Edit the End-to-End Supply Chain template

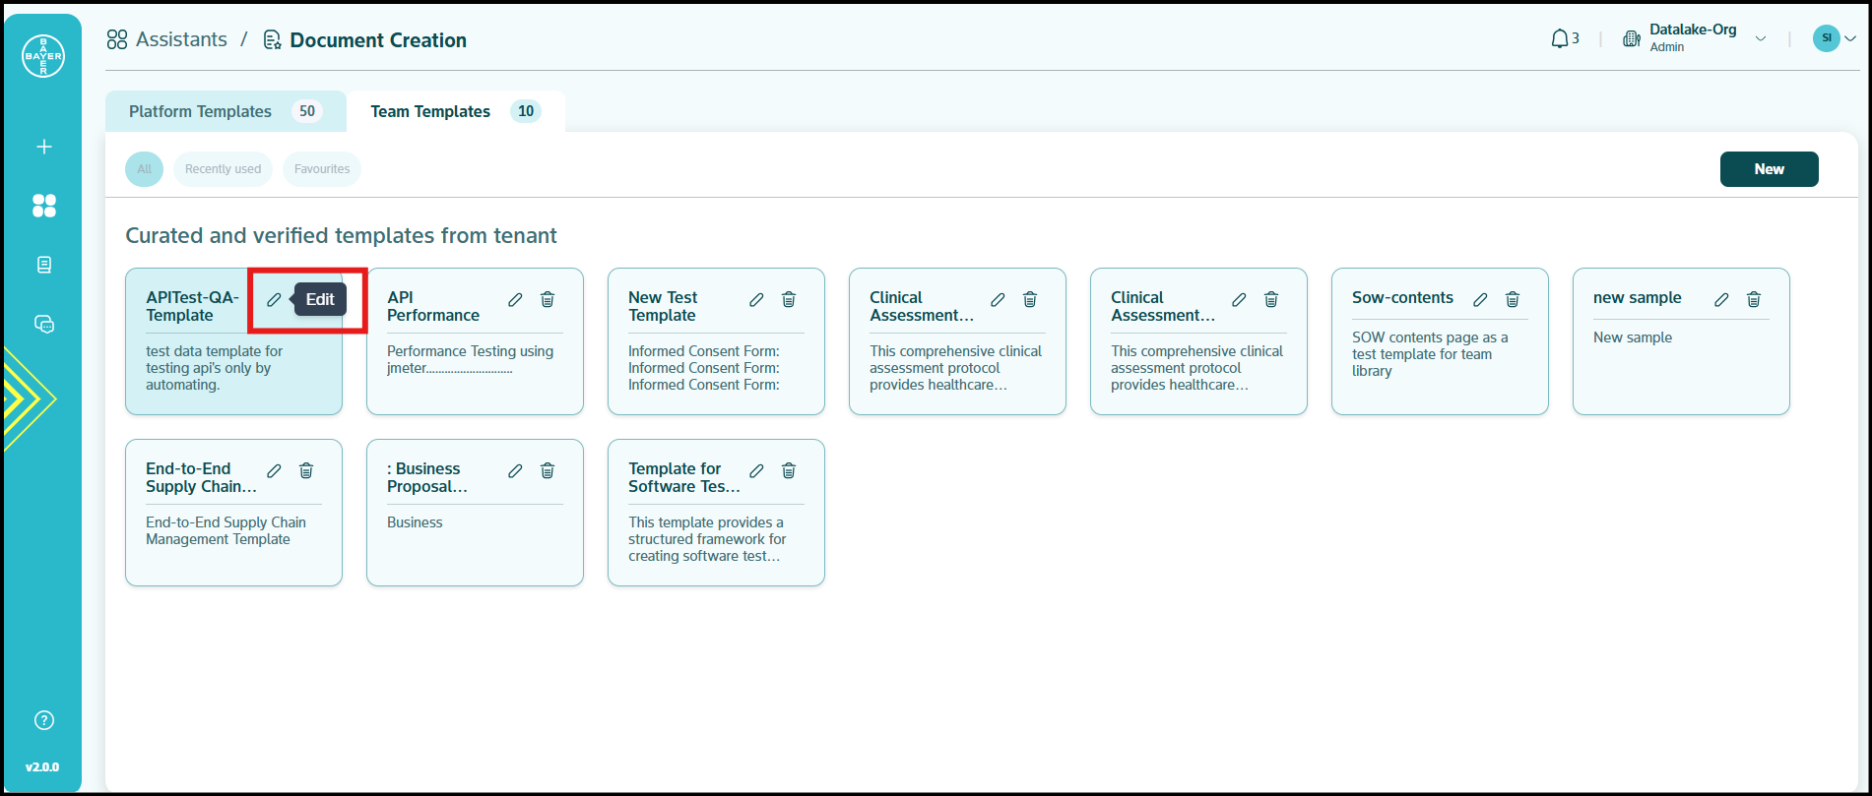tap(274, 470)
